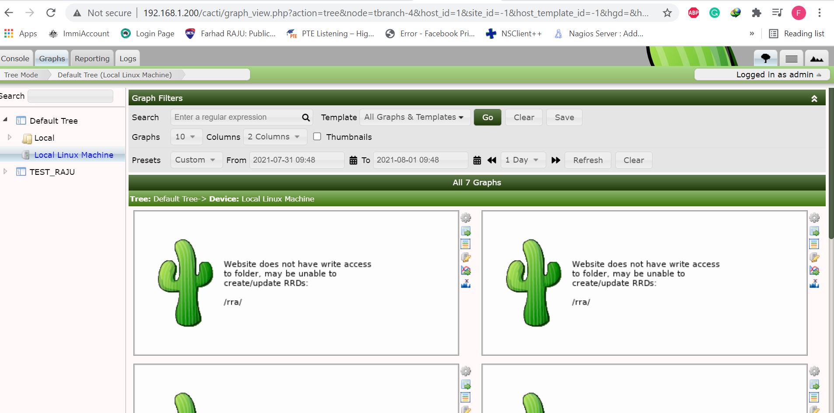
Task: Open the Logs tab
Action: coord(128,59)
